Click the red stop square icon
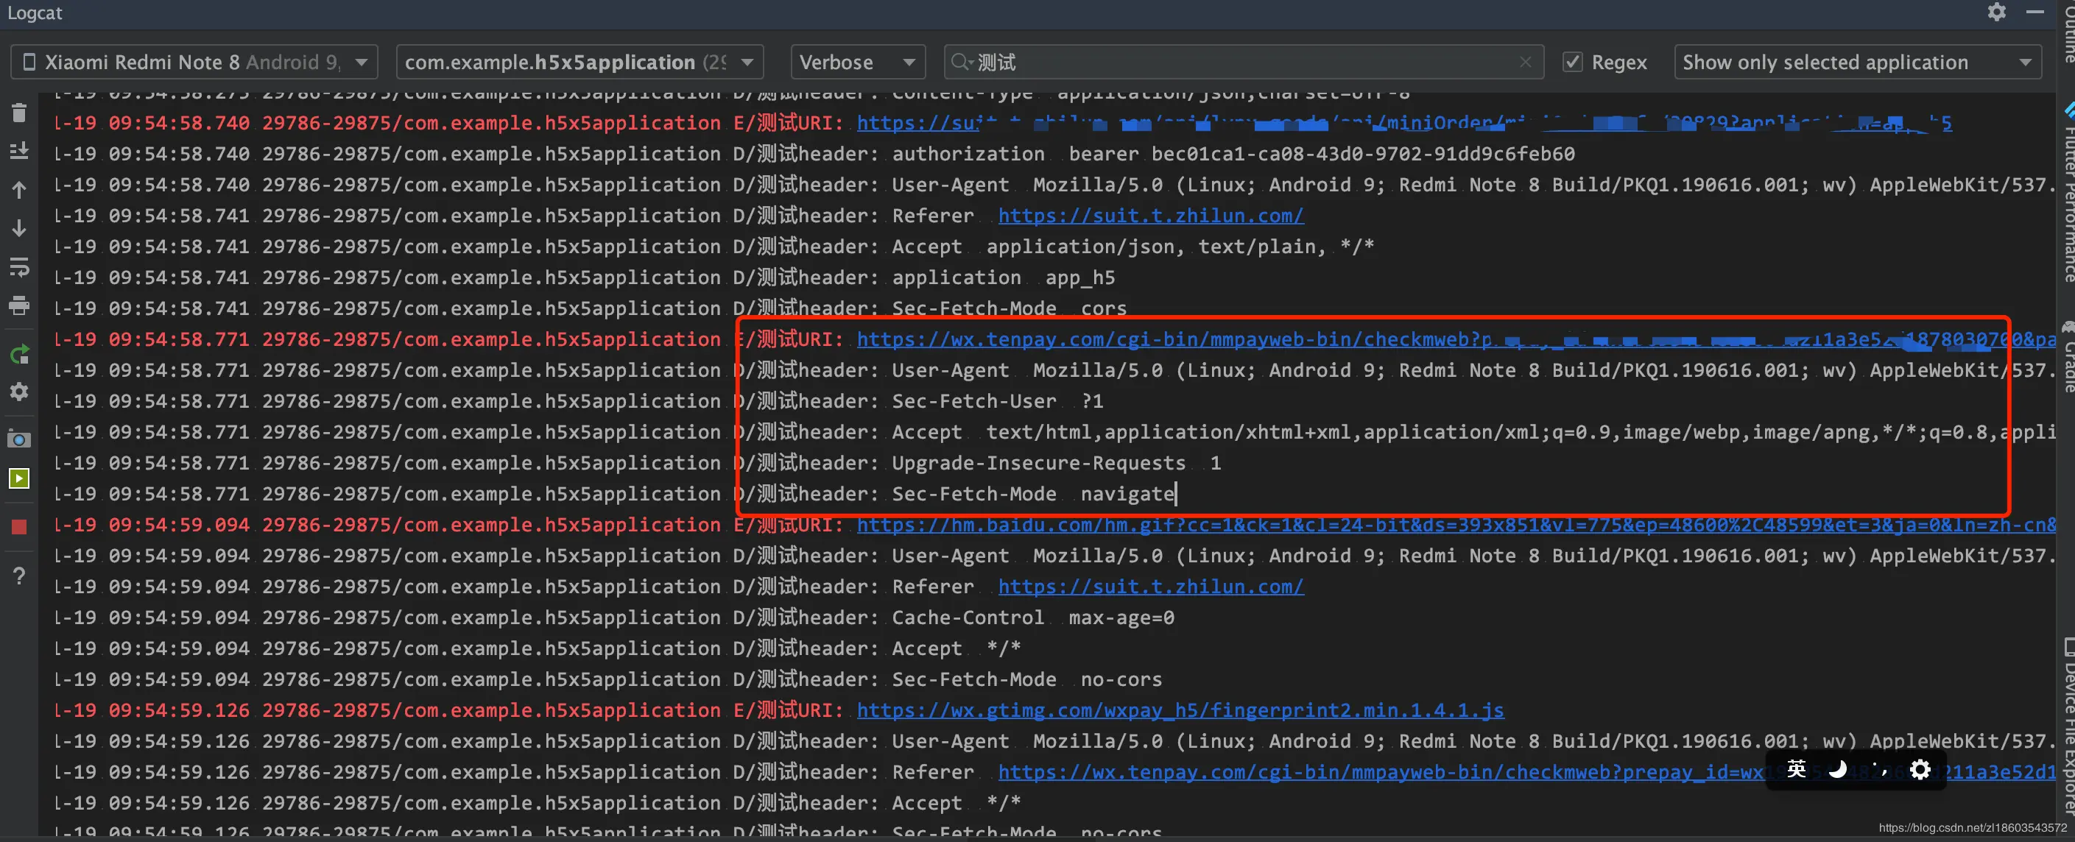Viewport: 2075px width, 842px height. pyautogui.click(x=19, y=527)
